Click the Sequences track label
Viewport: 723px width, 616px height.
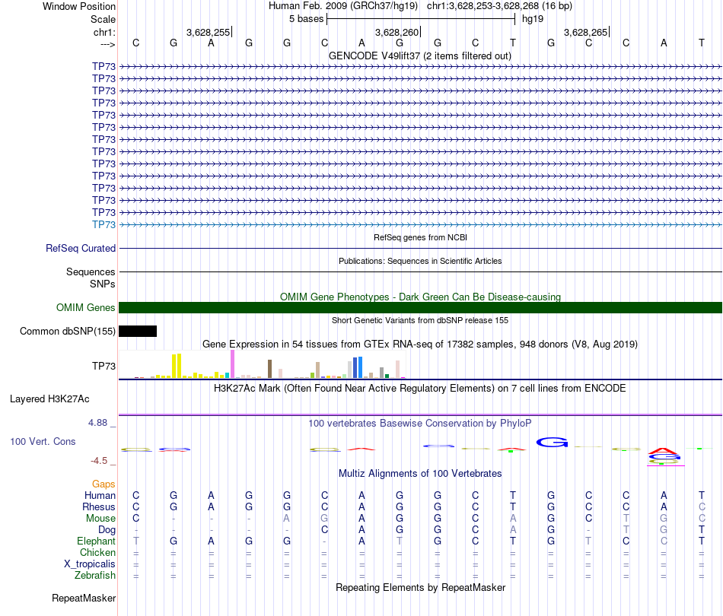click(x=91, y=271)
